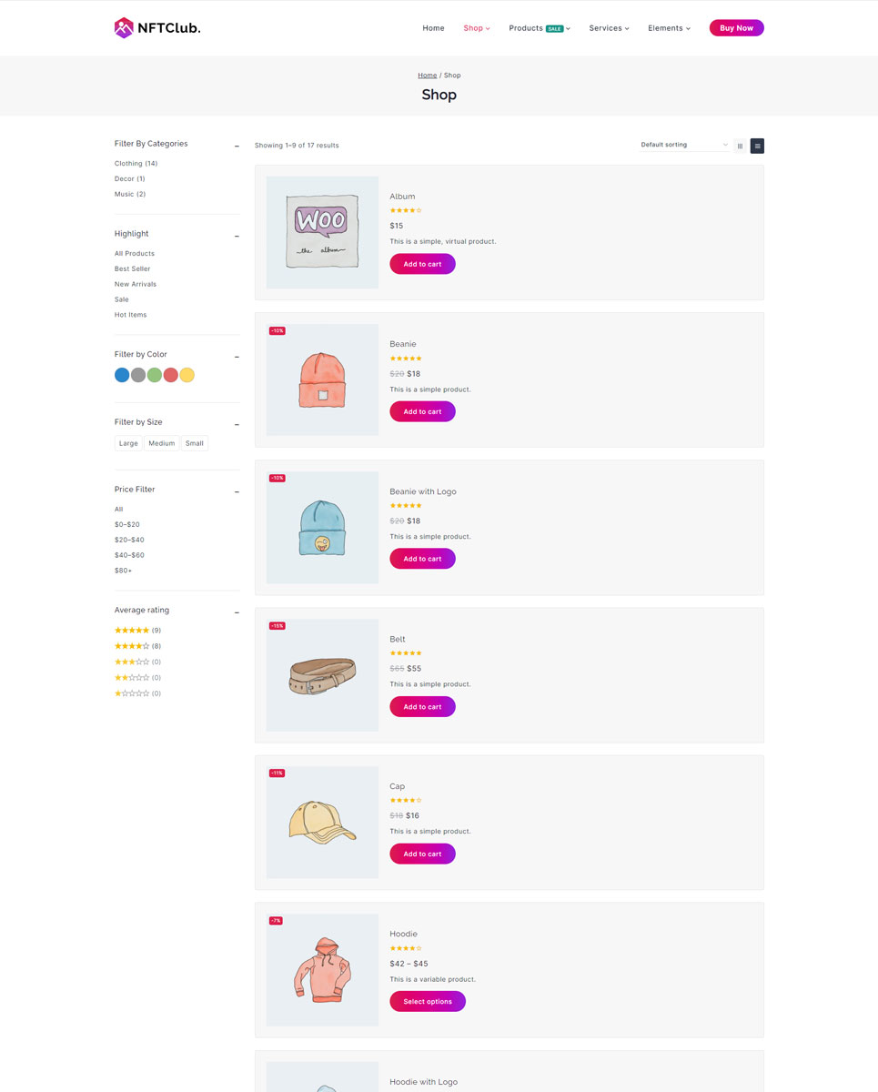Add the Belt to cart

[x=422, y=707]
